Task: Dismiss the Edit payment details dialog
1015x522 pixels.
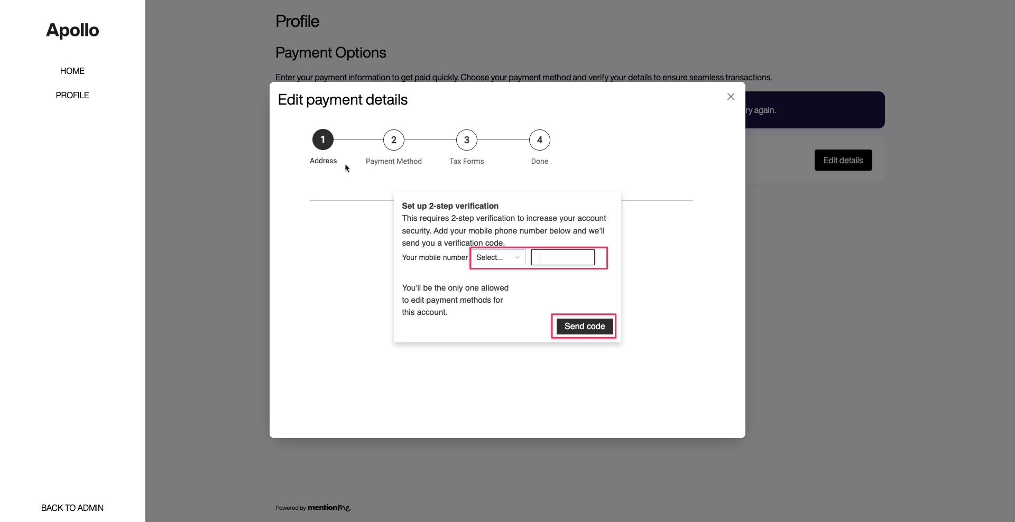Action: click(x=731, y=97)
